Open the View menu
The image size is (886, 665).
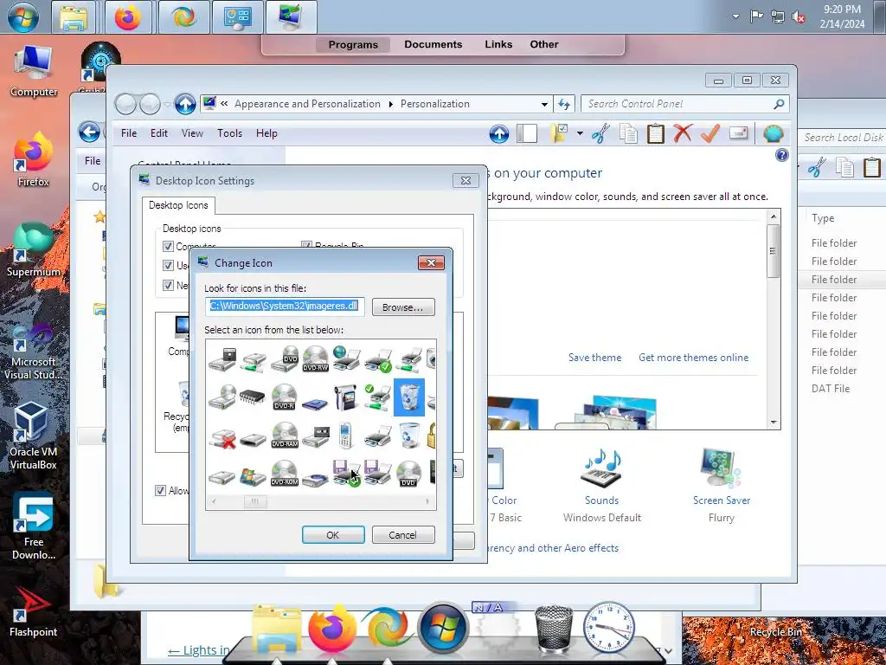192,133
